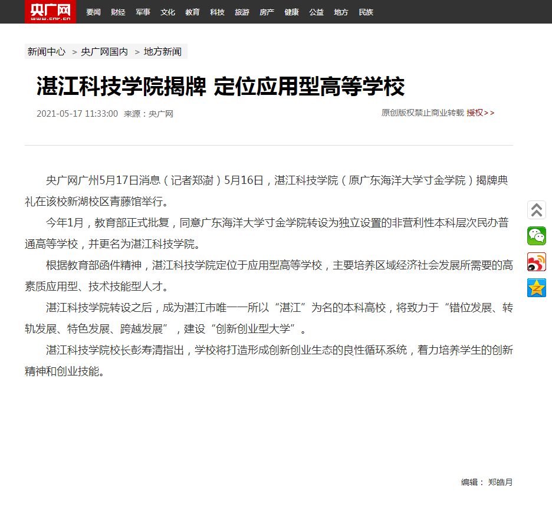Select the 教育 navigation item

[x=193, y=12]
